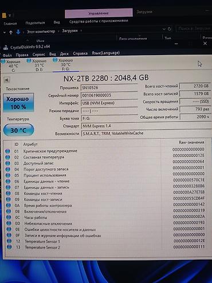Select row 0C Часы работы
The width and height of the screenshot is (212, 283).
click(x=105, y=217)
